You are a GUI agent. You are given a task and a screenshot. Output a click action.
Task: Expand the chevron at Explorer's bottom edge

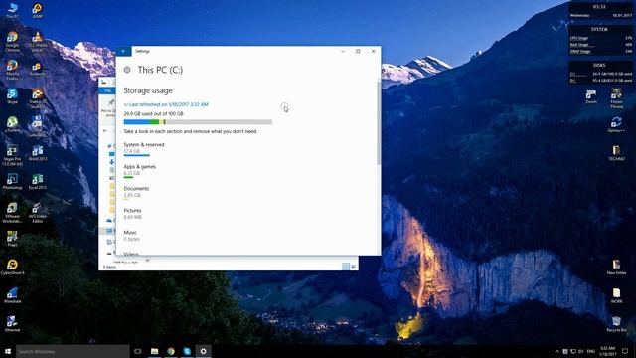[x=147, y=261]
